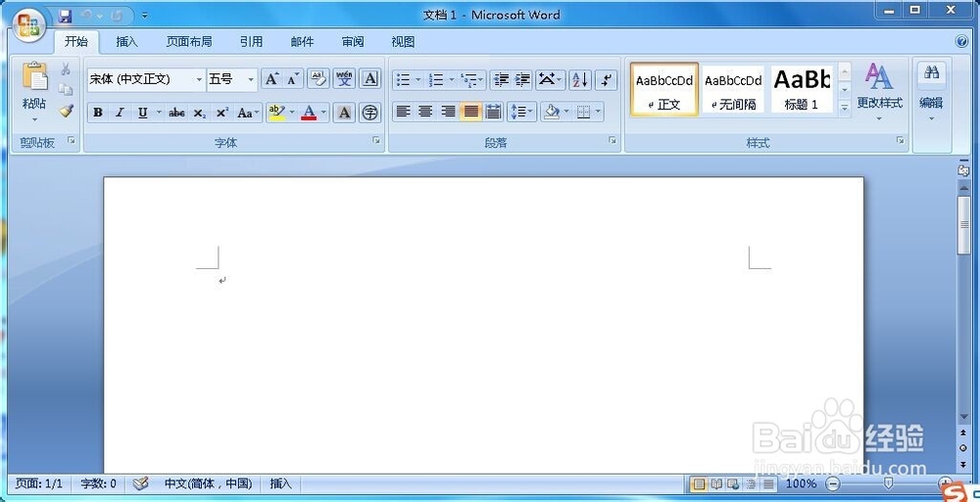Viewport: 980px width, 502px height.
Task: Open the font size dropdown
Action: click(251, 80)
